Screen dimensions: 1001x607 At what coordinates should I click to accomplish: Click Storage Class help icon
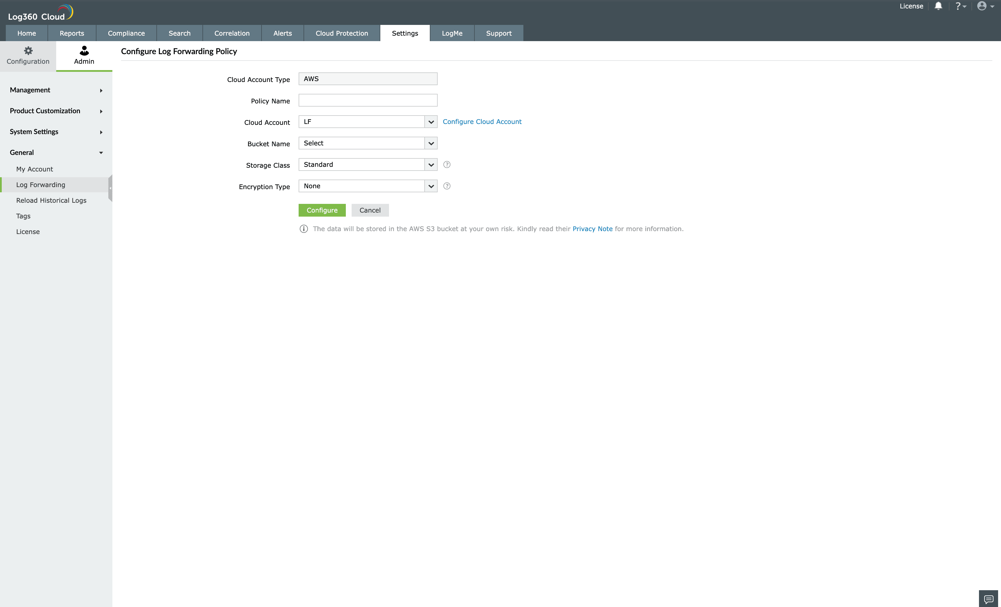(446, 164)
